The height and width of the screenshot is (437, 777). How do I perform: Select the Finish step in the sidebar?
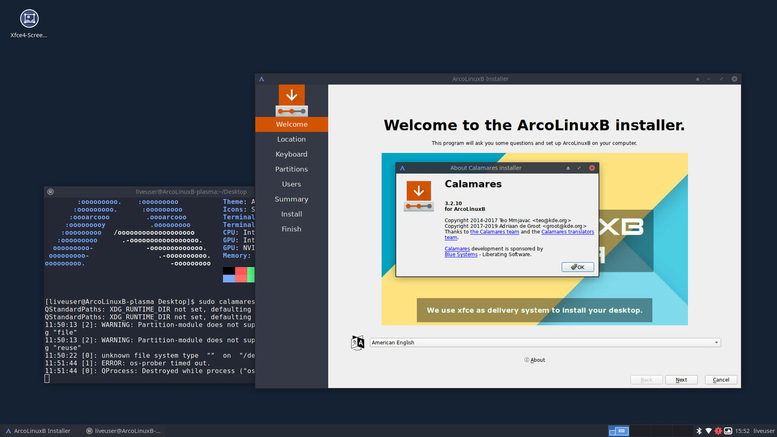point(291,229)
